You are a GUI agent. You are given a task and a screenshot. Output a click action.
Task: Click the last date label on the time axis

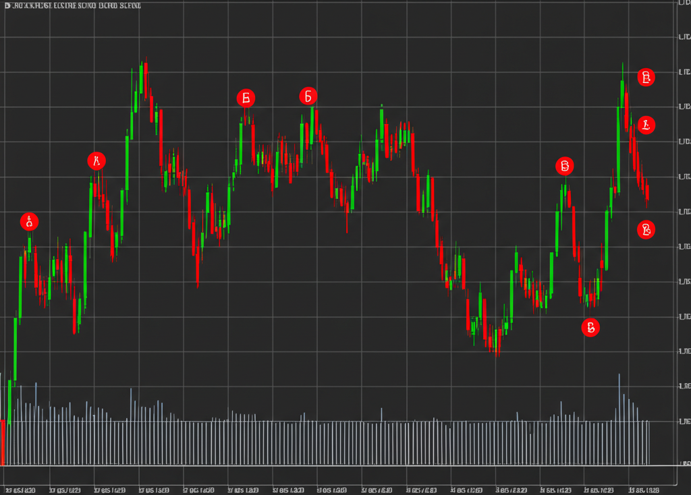[x=642, y=490]
